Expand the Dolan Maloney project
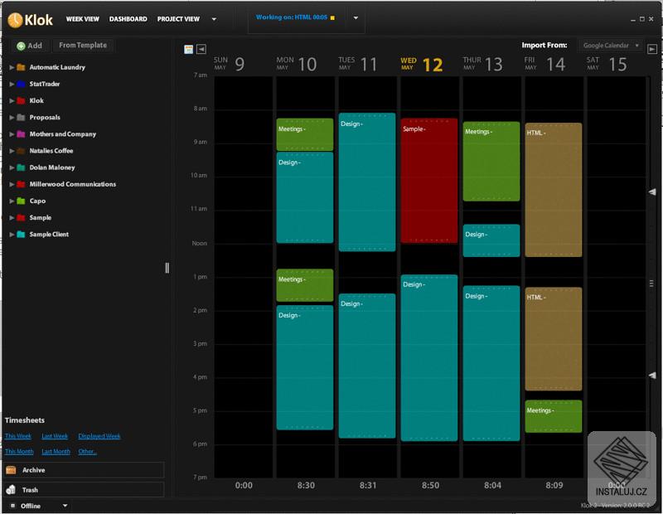 [12, 167]
